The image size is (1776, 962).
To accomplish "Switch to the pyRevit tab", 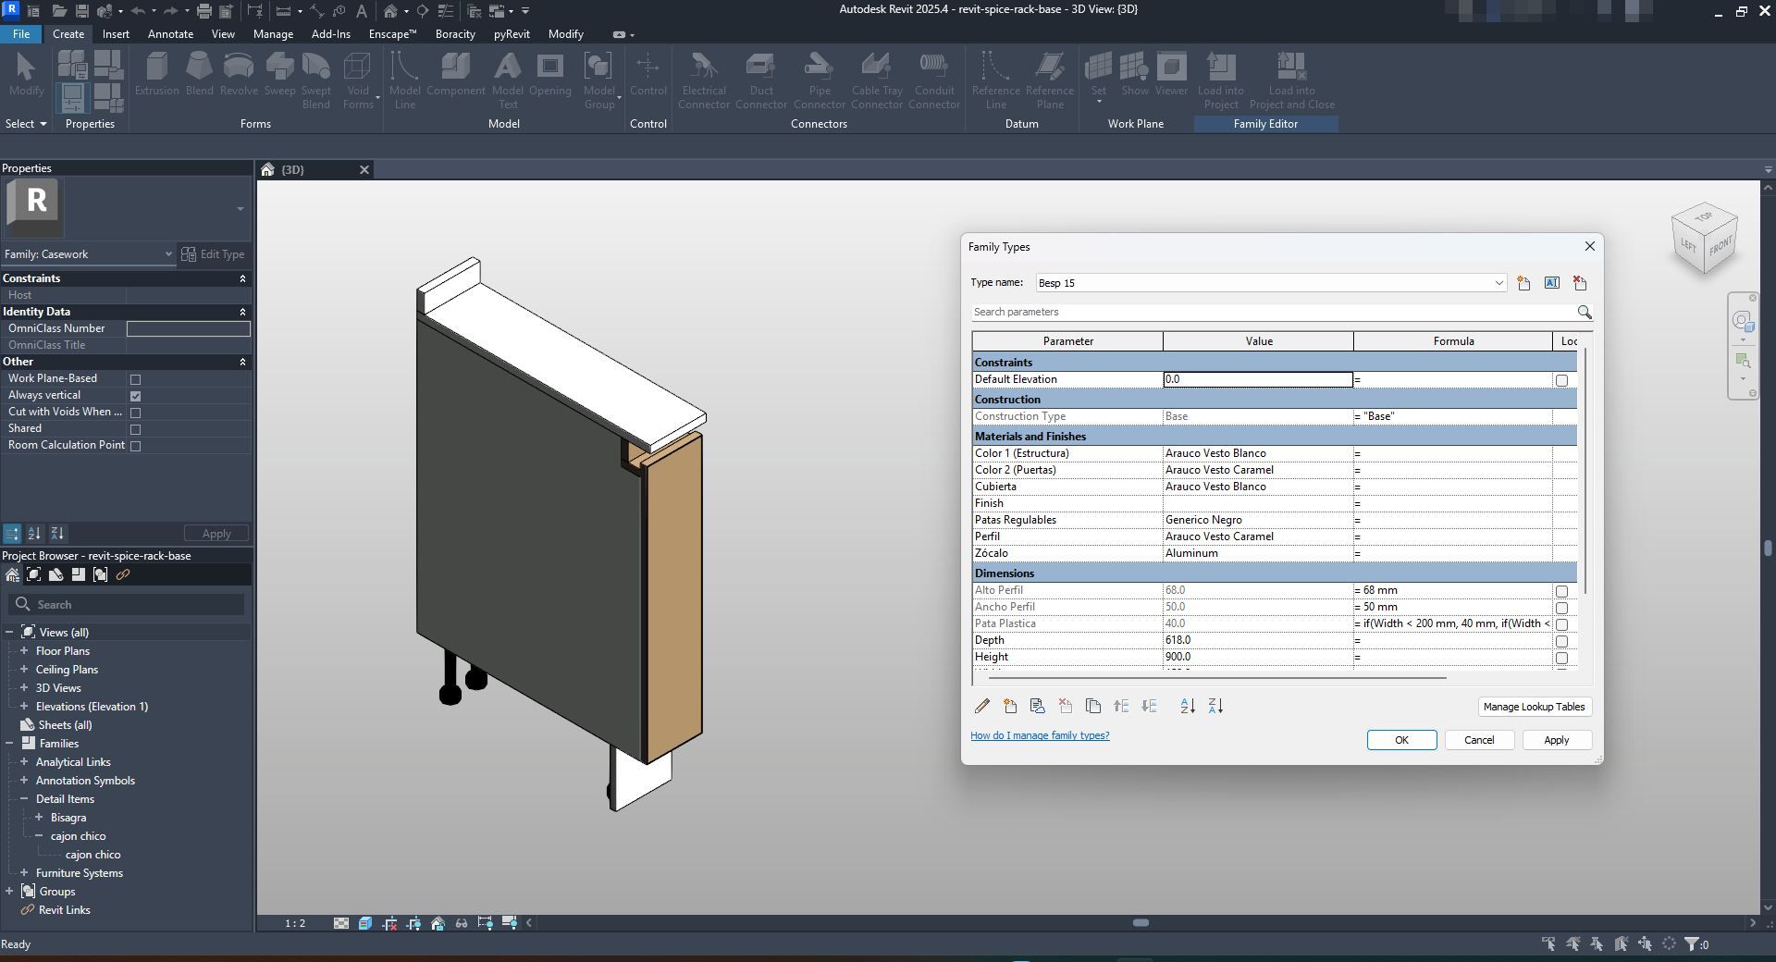I will (512, 34).
